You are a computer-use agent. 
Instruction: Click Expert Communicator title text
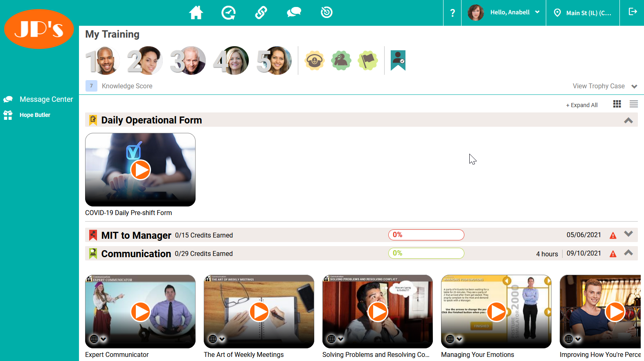tap(117, 355)
